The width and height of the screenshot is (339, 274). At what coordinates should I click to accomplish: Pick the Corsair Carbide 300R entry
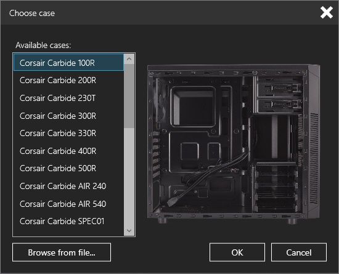tap(68, 116)
